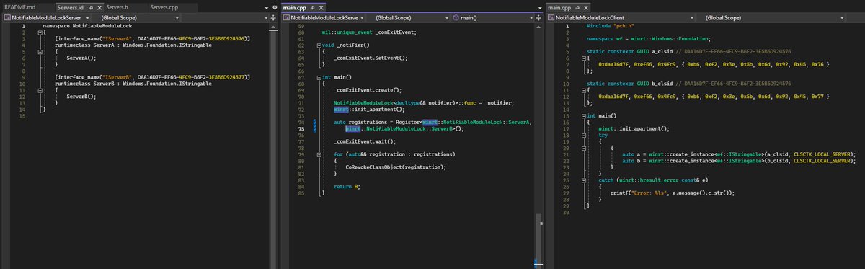Image resolution: width=865 pixels, height=269 pixels.
Task: Click "_comExitEvent.wait();" line
Action: [x=364, y=141]
